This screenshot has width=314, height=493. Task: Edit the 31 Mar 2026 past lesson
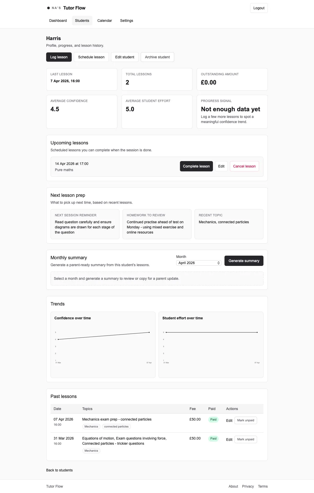(229, 440)
